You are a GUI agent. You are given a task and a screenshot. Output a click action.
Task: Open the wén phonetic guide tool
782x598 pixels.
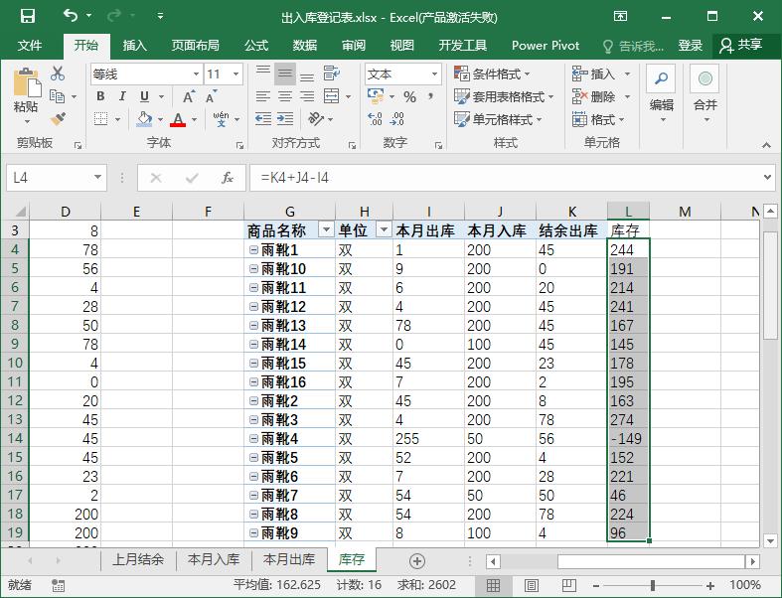pyautogui.click(x=221, y=119)
